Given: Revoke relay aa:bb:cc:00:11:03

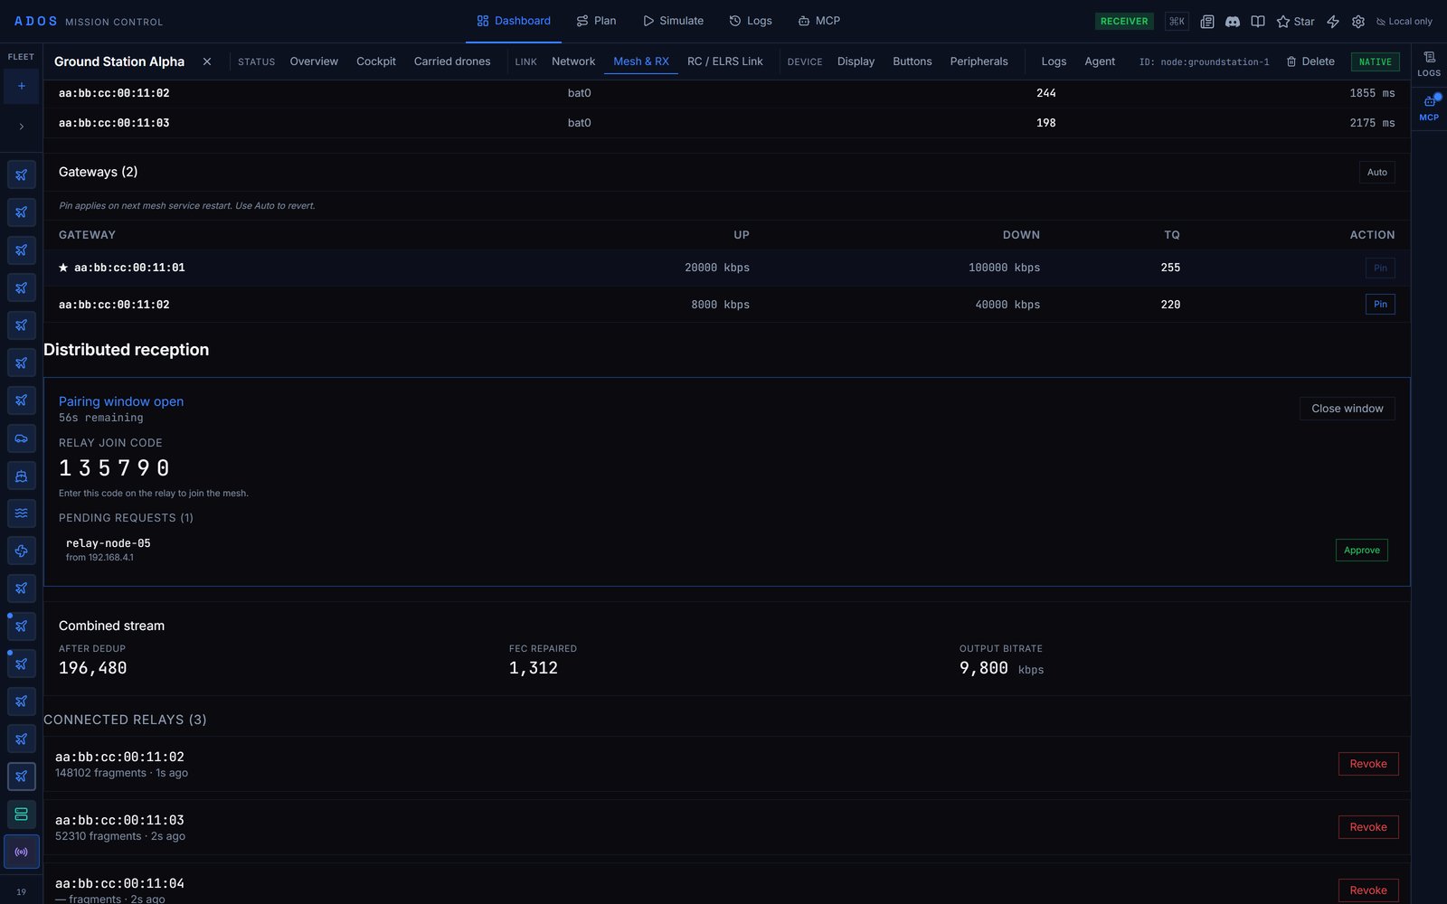Looking at the screenshot, I should [1368, 827].
